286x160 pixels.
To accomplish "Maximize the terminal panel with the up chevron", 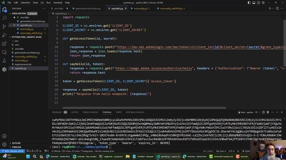I will (x=277, y=112).
